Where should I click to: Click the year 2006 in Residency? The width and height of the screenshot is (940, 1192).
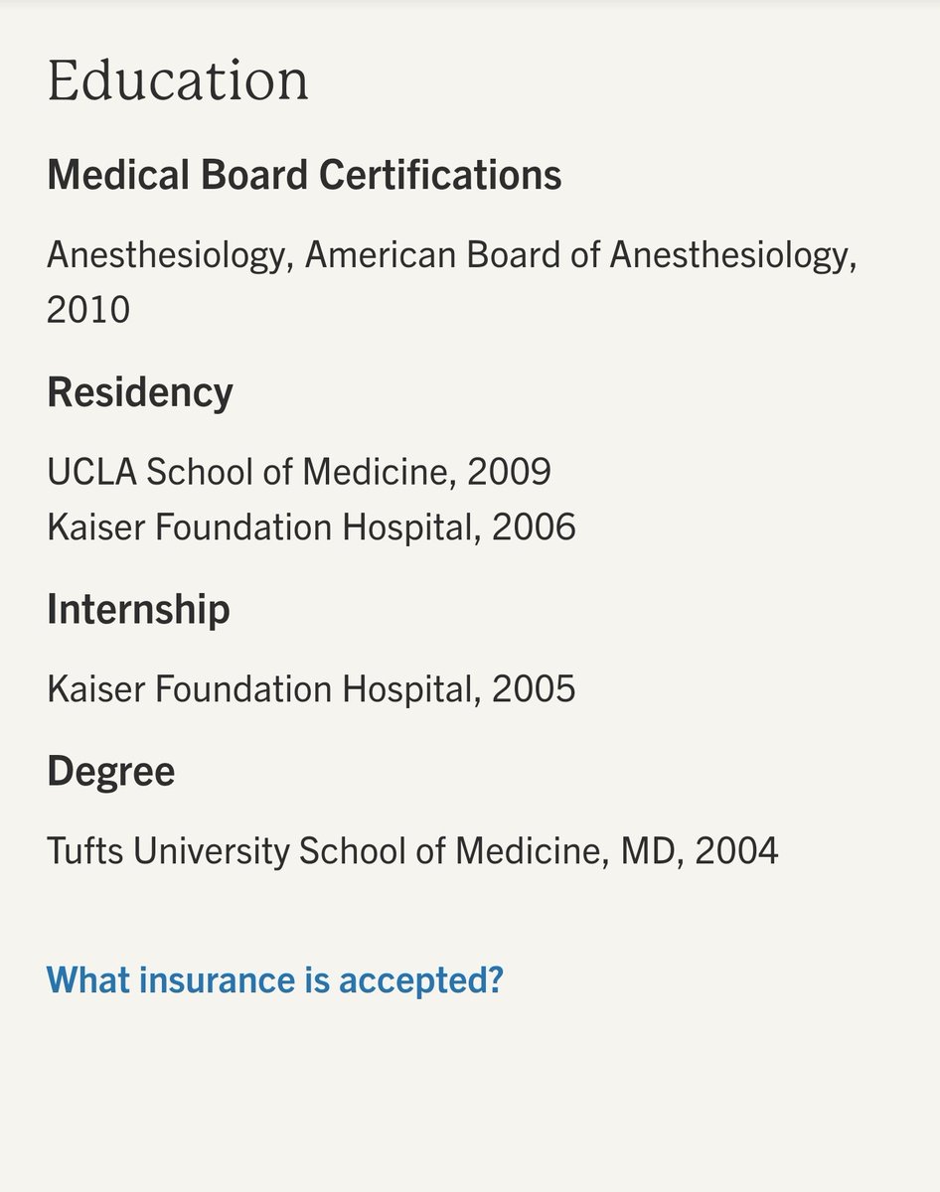534,527
